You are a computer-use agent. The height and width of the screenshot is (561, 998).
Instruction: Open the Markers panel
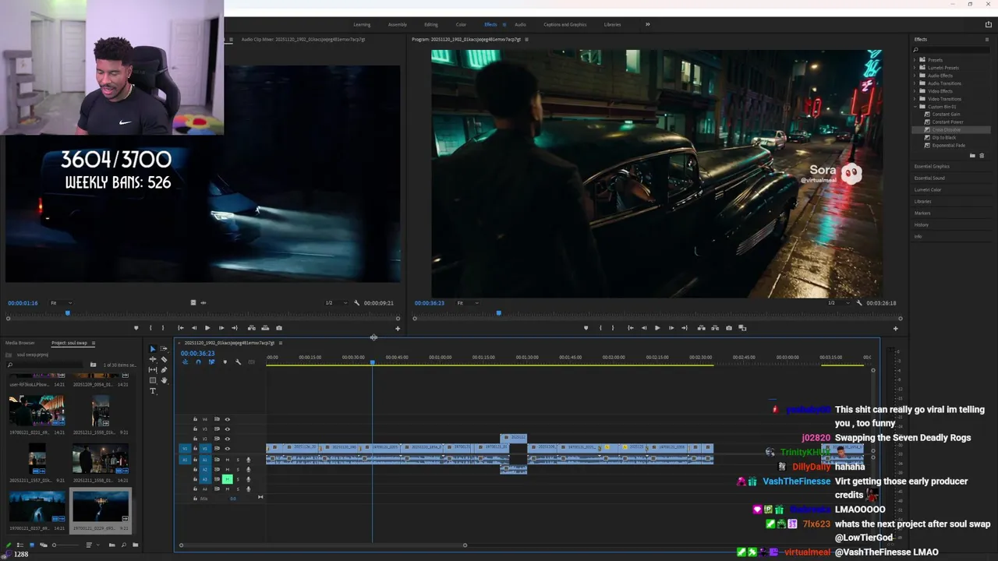pos(922,213)
